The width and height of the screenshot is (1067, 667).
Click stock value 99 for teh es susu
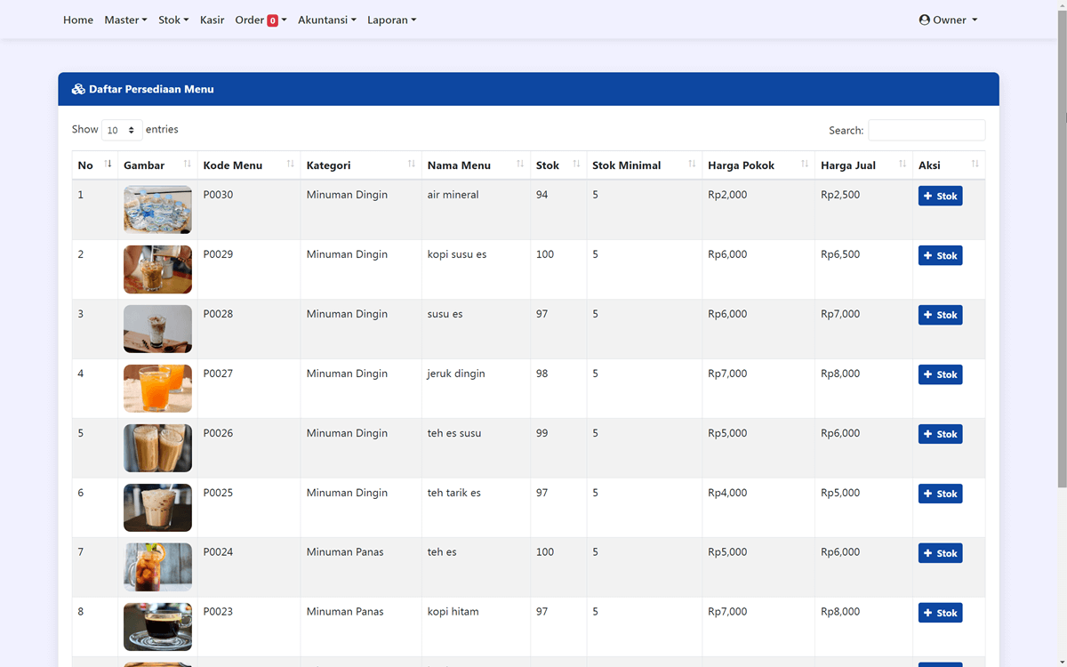(542, 433)
